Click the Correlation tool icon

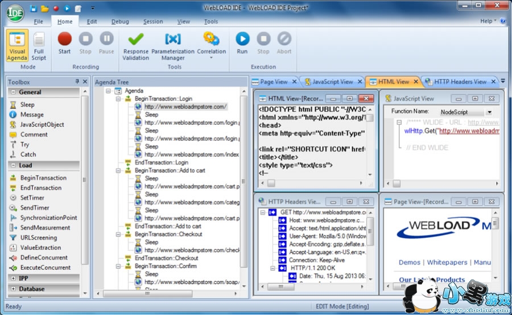click(211, 42)
